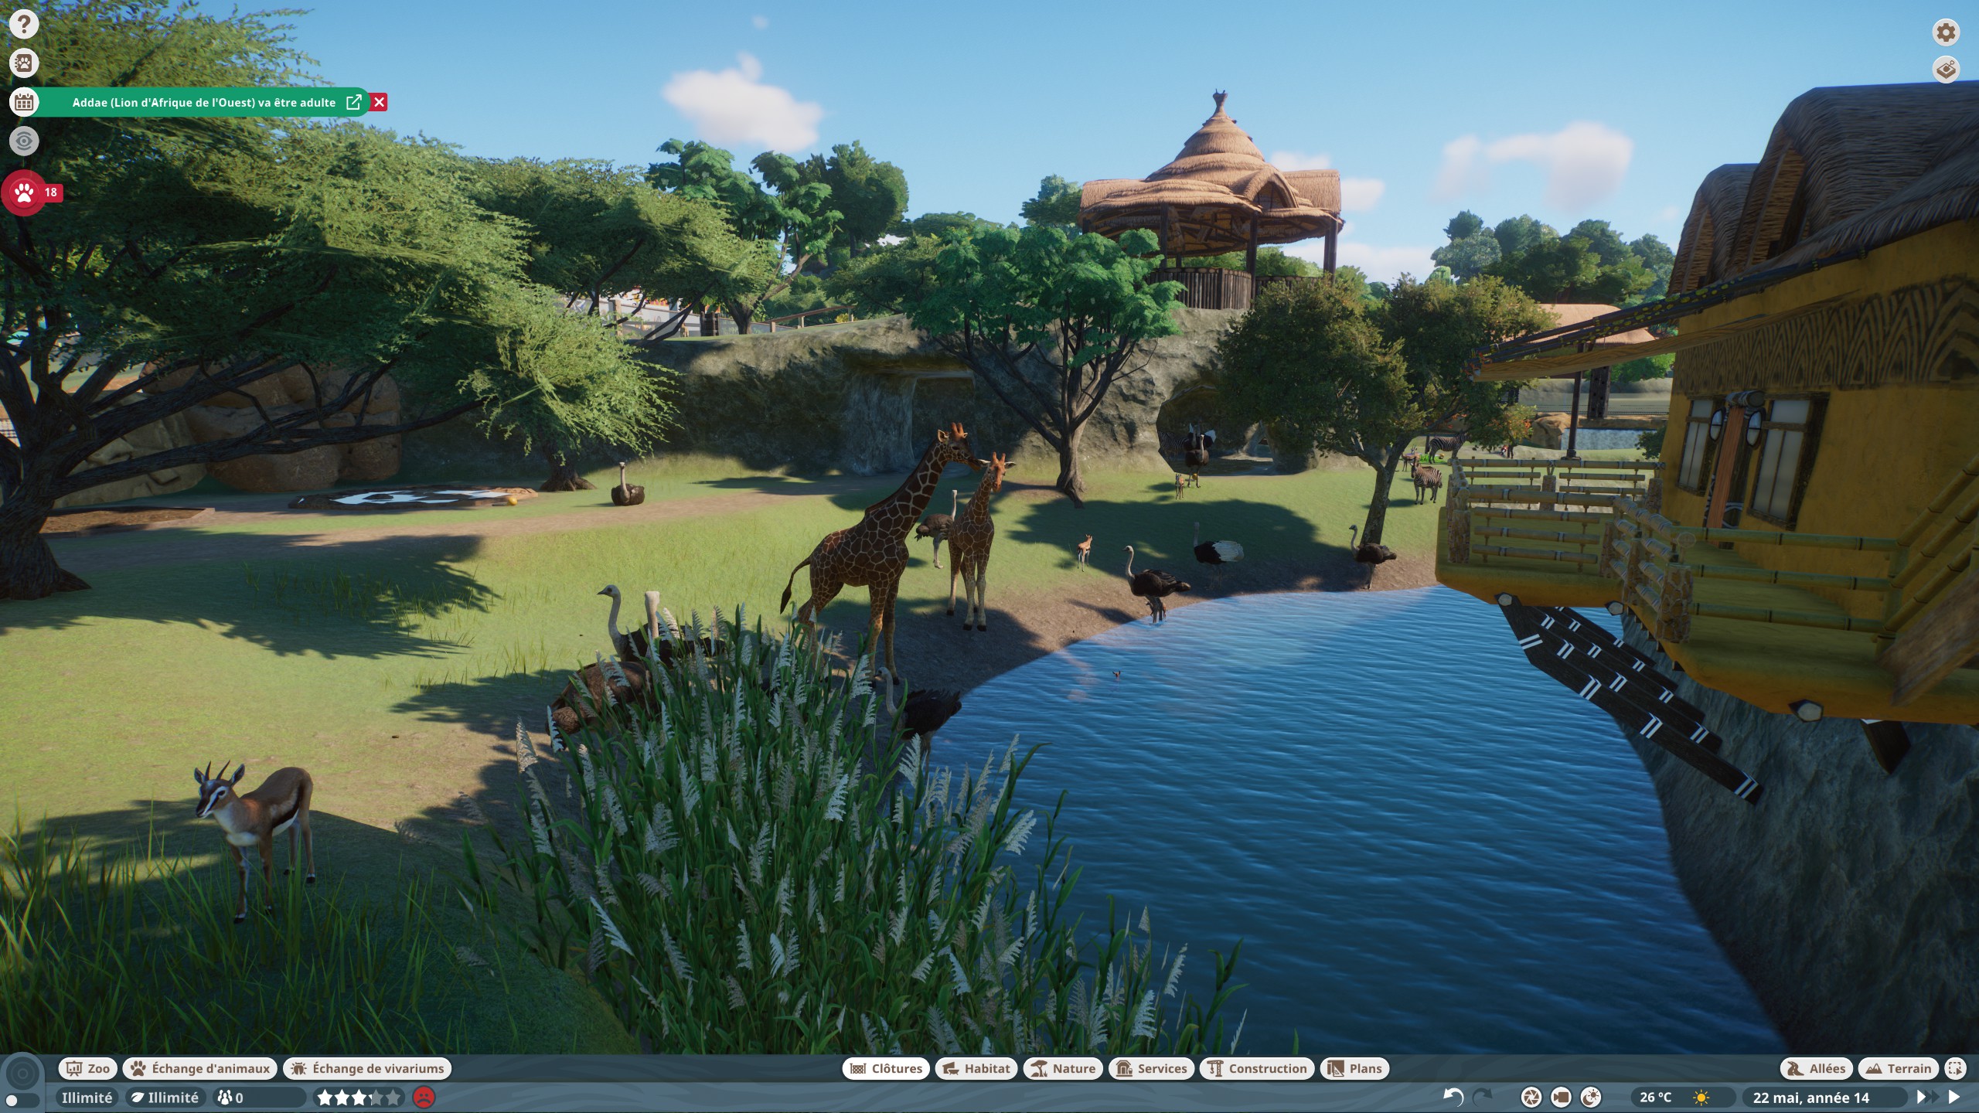This screenshot has width=1979, height=1113.
Task: Click the zoo star rating display
Action: tap(359, 1097)
